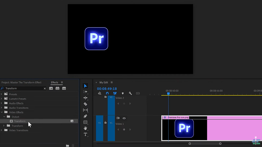Toggle Video 2 track lock
The image size is (262, 147).
click(105, 97)
